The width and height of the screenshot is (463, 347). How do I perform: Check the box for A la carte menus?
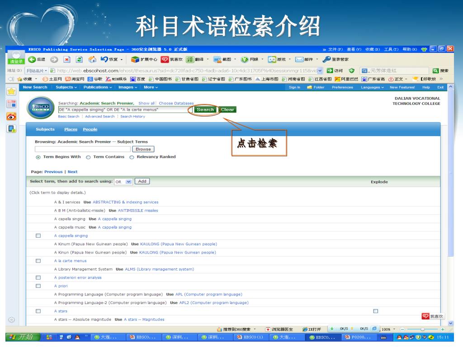point(38,261)
